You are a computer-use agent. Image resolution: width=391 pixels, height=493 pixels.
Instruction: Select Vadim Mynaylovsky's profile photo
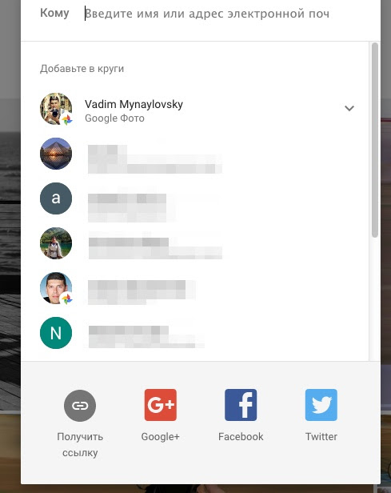click(x=56, y=109)
